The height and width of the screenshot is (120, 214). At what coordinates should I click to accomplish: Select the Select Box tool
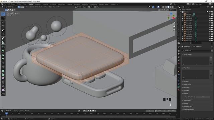[3, 14]
